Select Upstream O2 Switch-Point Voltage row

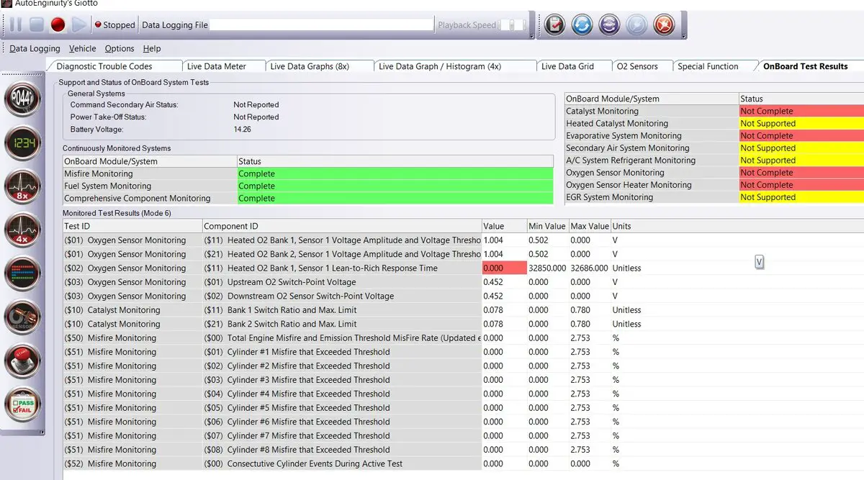click(463, 282)
